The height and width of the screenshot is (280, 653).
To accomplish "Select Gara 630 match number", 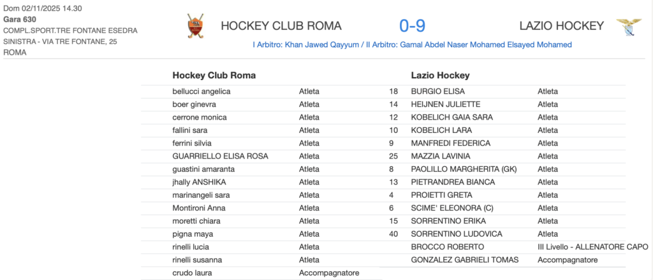I will point(20,19).
